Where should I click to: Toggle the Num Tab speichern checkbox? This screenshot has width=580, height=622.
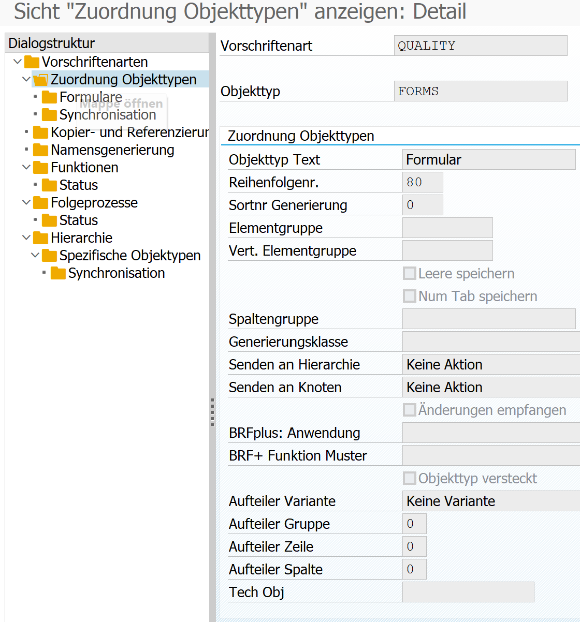(x=410, y=296)
